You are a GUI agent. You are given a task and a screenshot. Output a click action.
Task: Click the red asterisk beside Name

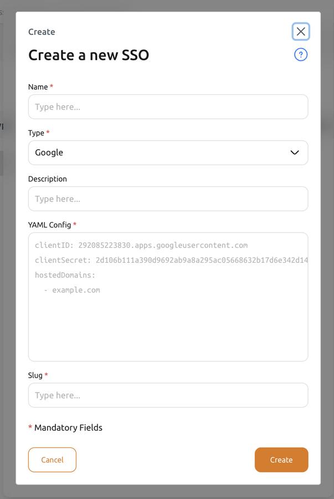[53, 86]
